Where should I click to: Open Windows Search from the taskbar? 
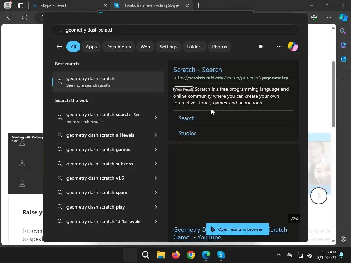click(x=145, y=255)
